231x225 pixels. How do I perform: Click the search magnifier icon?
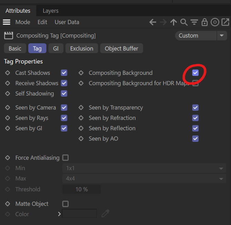coord(184,22)
